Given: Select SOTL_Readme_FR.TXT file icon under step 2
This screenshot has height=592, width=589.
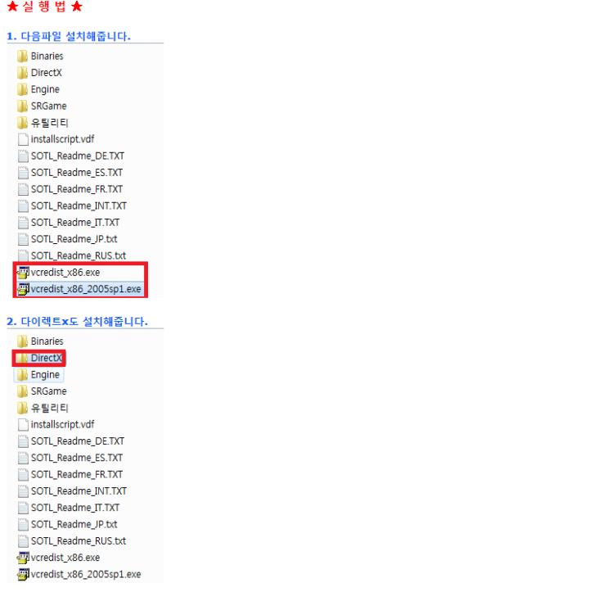Looking at the screenshot, I should pos(23,474).
